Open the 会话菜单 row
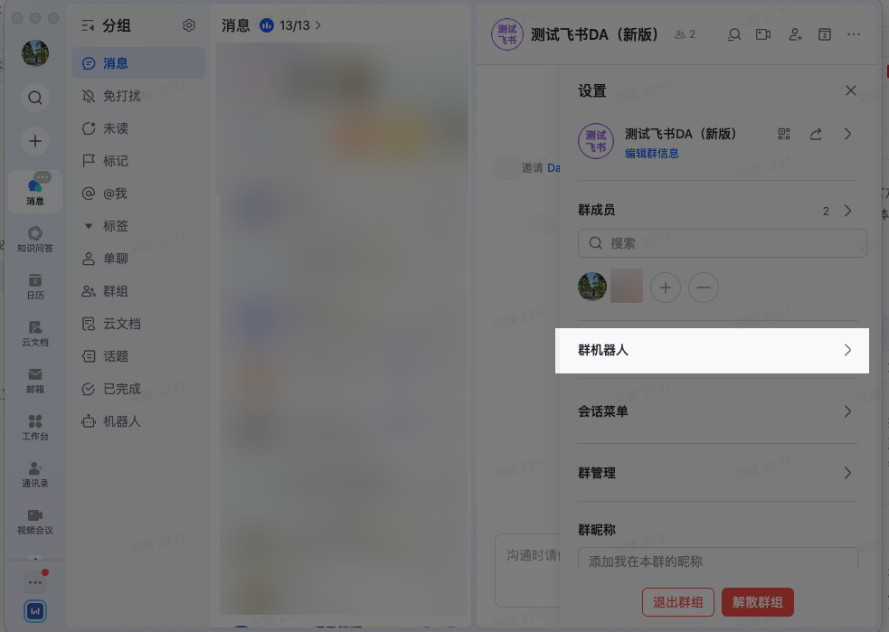 pyautogui.click(x=718, y=411)
